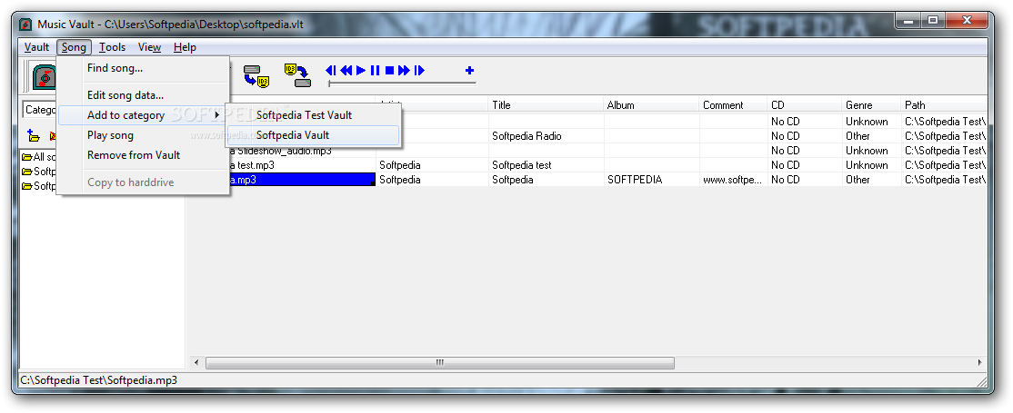The image size is (1013, 413).
Task: Click the Genre cell in Softpedia Radio row
Action: 871,136
